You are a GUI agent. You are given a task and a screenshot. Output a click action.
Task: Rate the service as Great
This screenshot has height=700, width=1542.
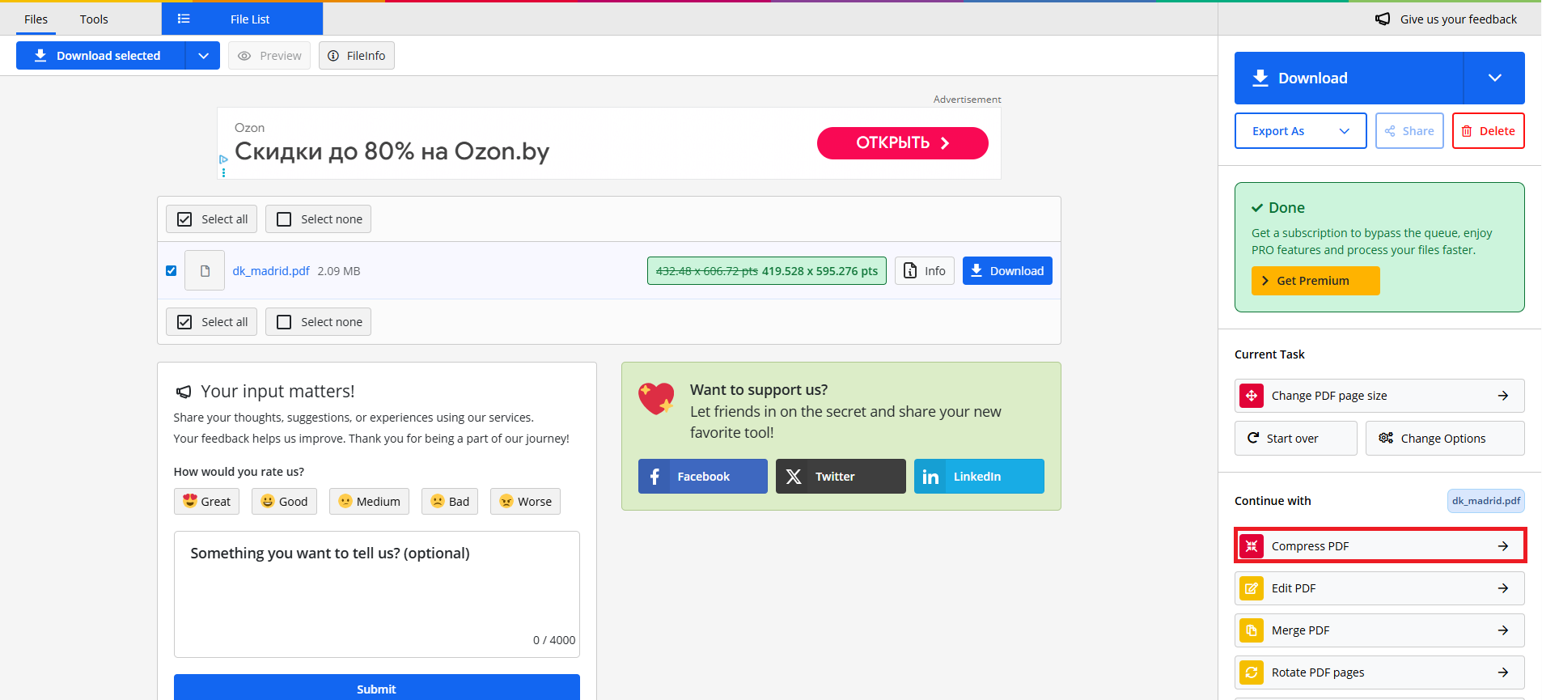pos(207,502)
